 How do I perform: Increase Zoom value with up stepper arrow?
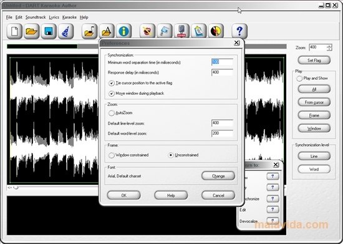(x=329, y=46)
